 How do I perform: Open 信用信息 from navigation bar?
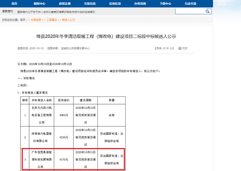[x=115, y=3]
